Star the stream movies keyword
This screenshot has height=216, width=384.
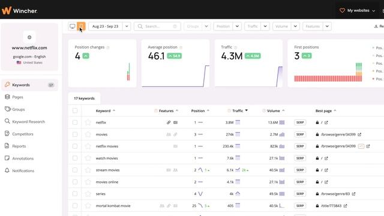click(88, 170)
